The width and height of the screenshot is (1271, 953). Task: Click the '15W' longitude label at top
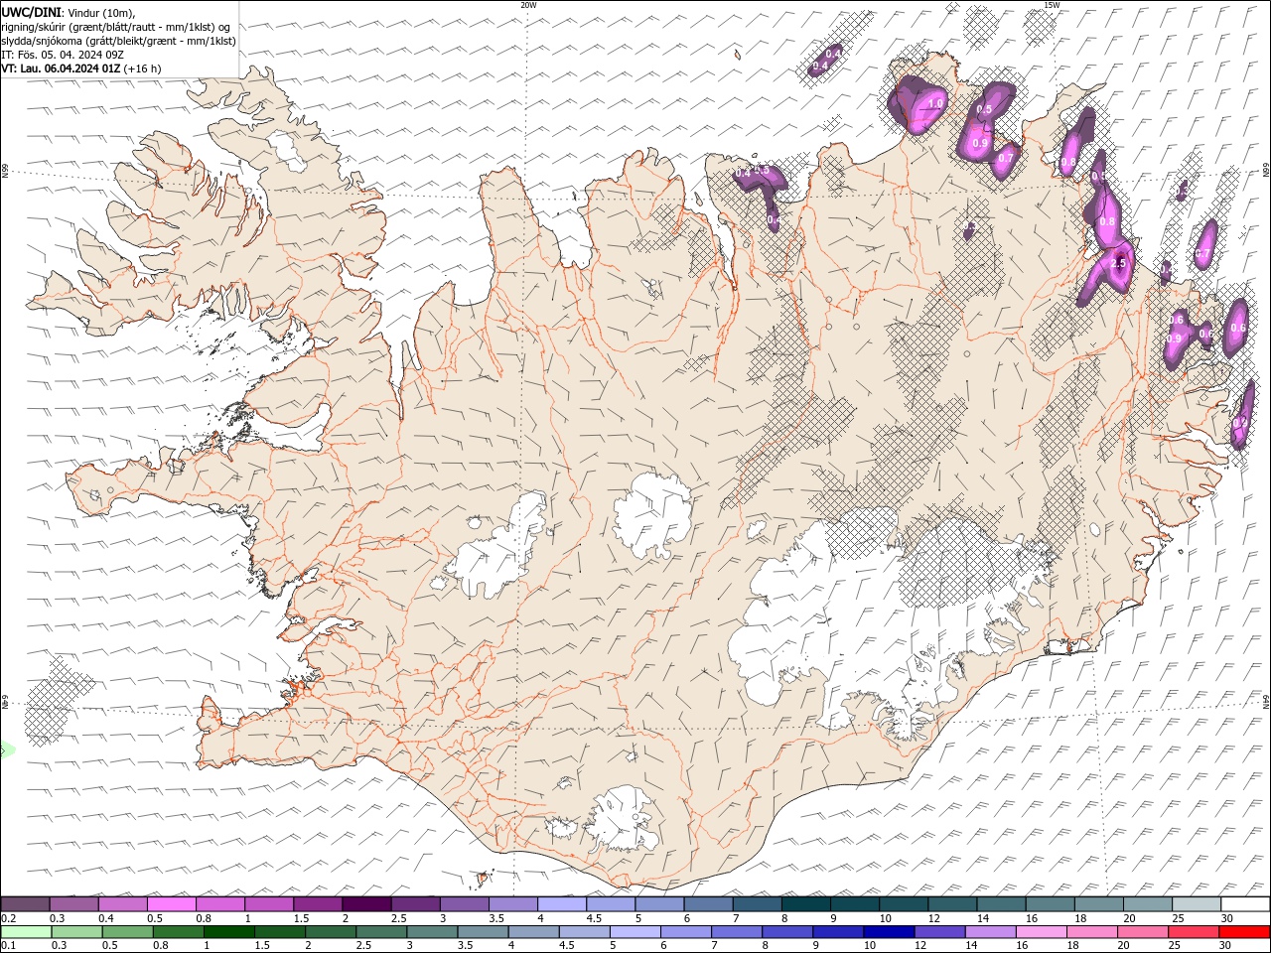1052,5
